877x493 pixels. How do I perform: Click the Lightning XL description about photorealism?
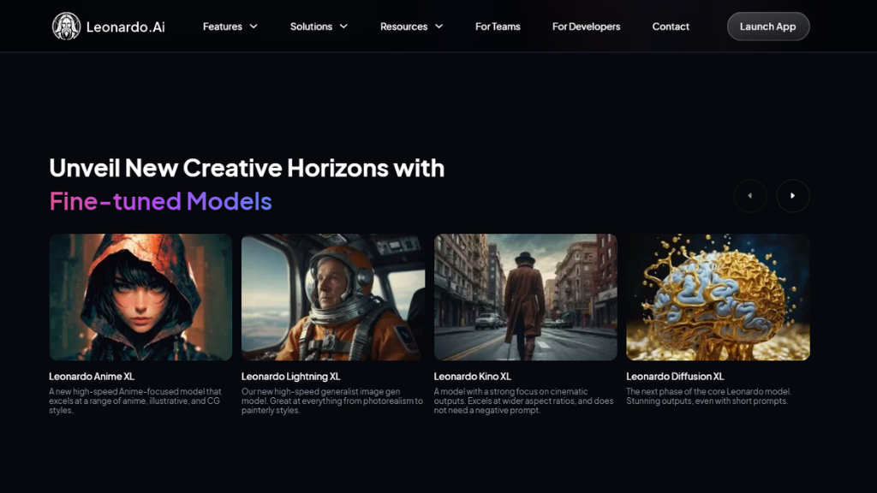332,401
